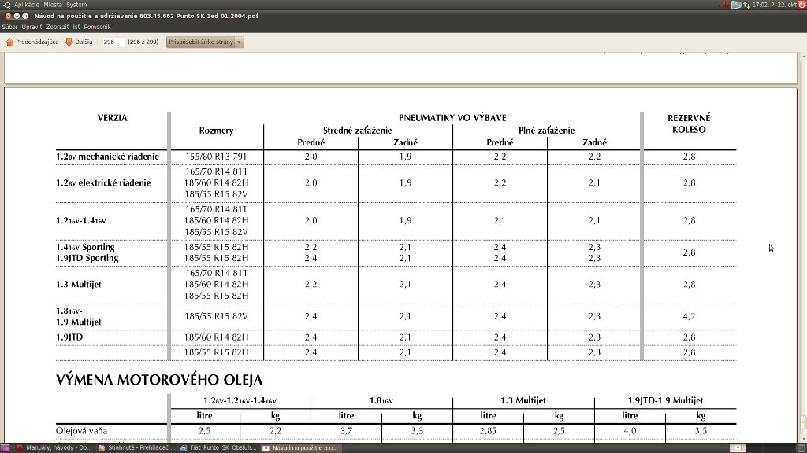Image resolution: width=807 pixels, height=453 pixels.
Task: Open the Ísť menu
Action: click(x=78, y=26)
